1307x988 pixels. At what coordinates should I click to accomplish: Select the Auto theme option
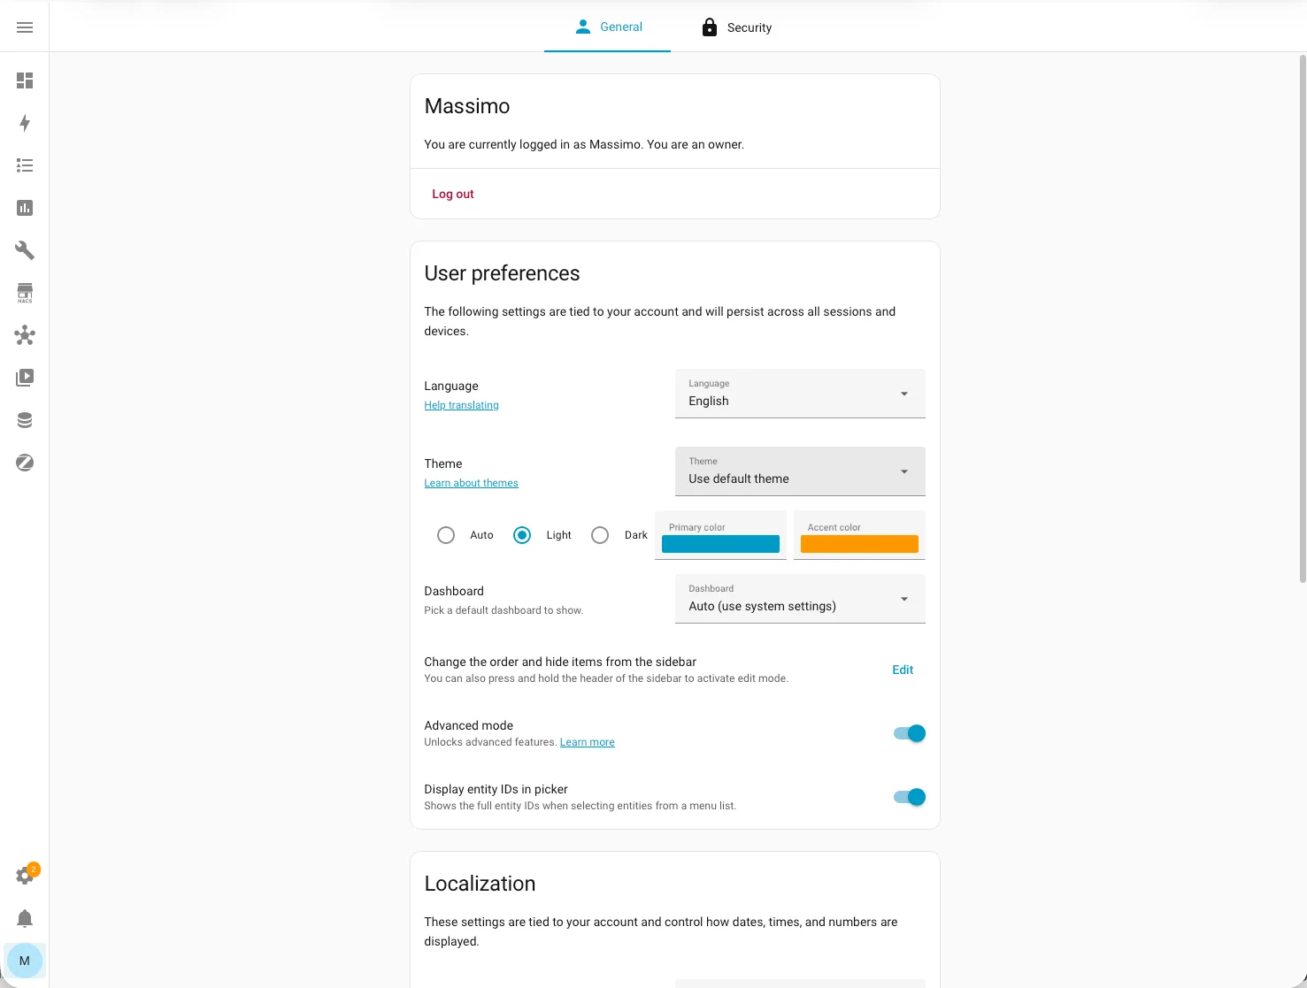click(446, 535)
